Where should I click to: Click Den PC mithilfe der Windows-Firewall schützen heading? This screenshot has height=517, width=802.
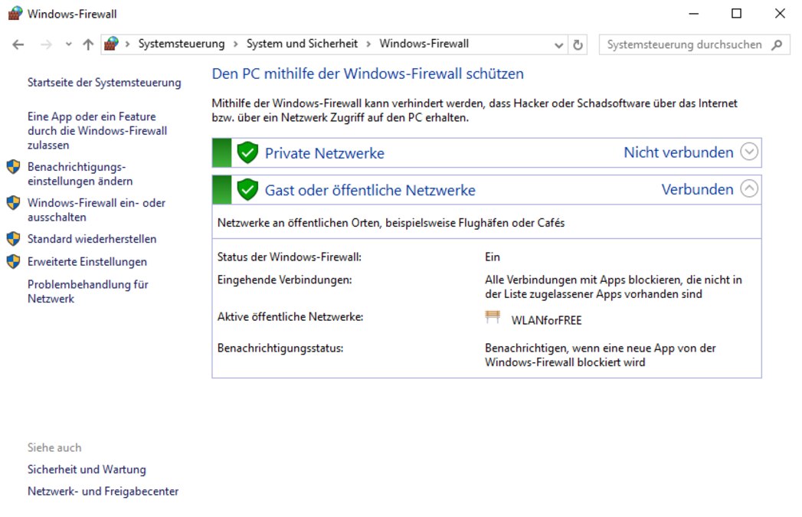tap(368, 74)
